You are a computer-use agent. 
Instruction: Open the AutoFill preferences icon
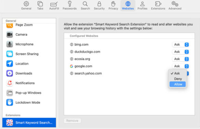pyautogui.click(x=54, y=4)
